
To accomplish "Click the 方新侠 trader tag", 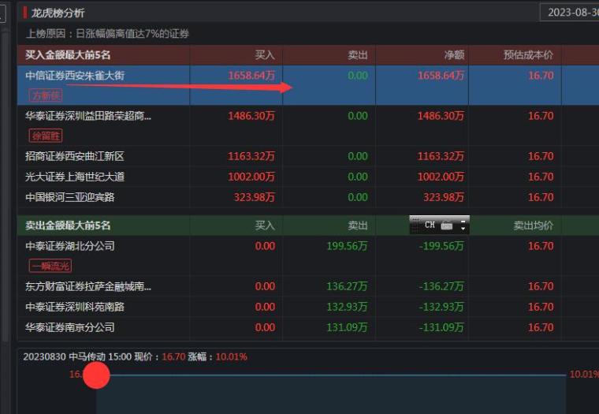I will click(46, 95).
